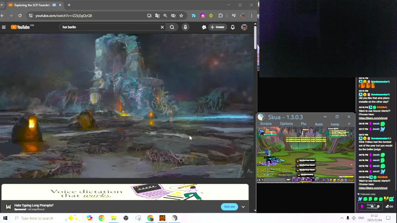397x223 pixels.
Task: Click the Create button on YouTube
Action: tap(217, 27)
